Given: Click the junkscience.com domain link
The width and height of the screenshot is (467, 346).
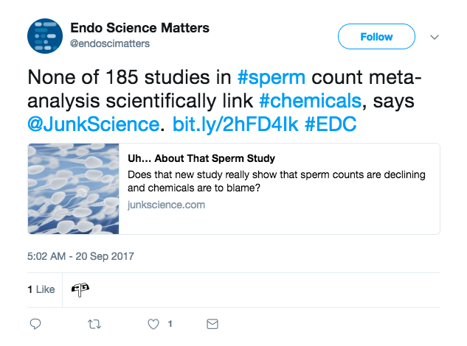Looking at the screenshot, I should (x=166, y=205).
